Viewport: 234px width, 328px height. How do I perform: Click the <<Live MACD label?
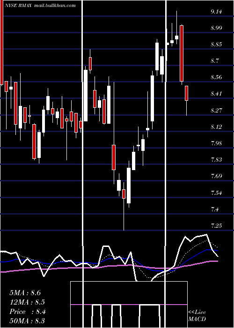(197, 315)
